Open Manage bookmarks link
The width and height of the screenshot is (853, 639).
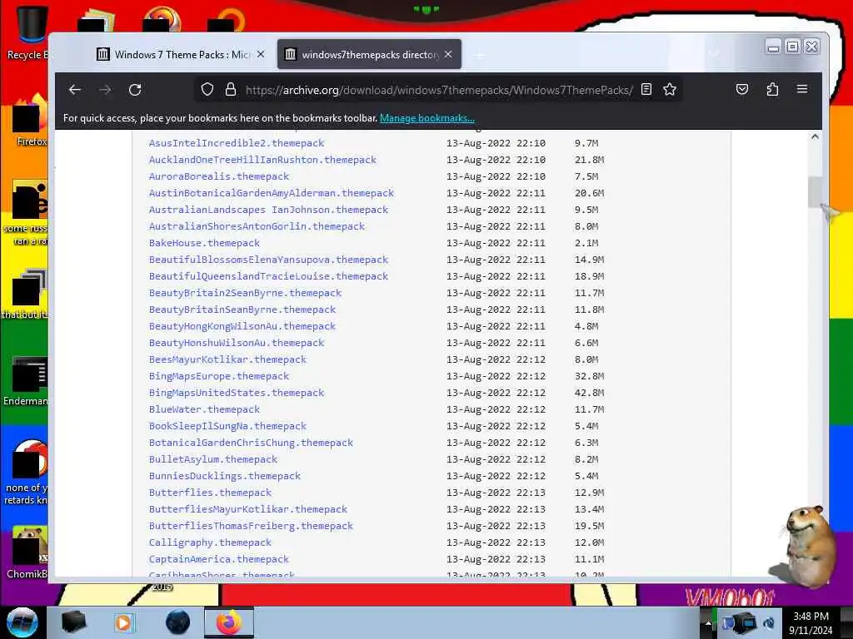(x=427, y=118)
